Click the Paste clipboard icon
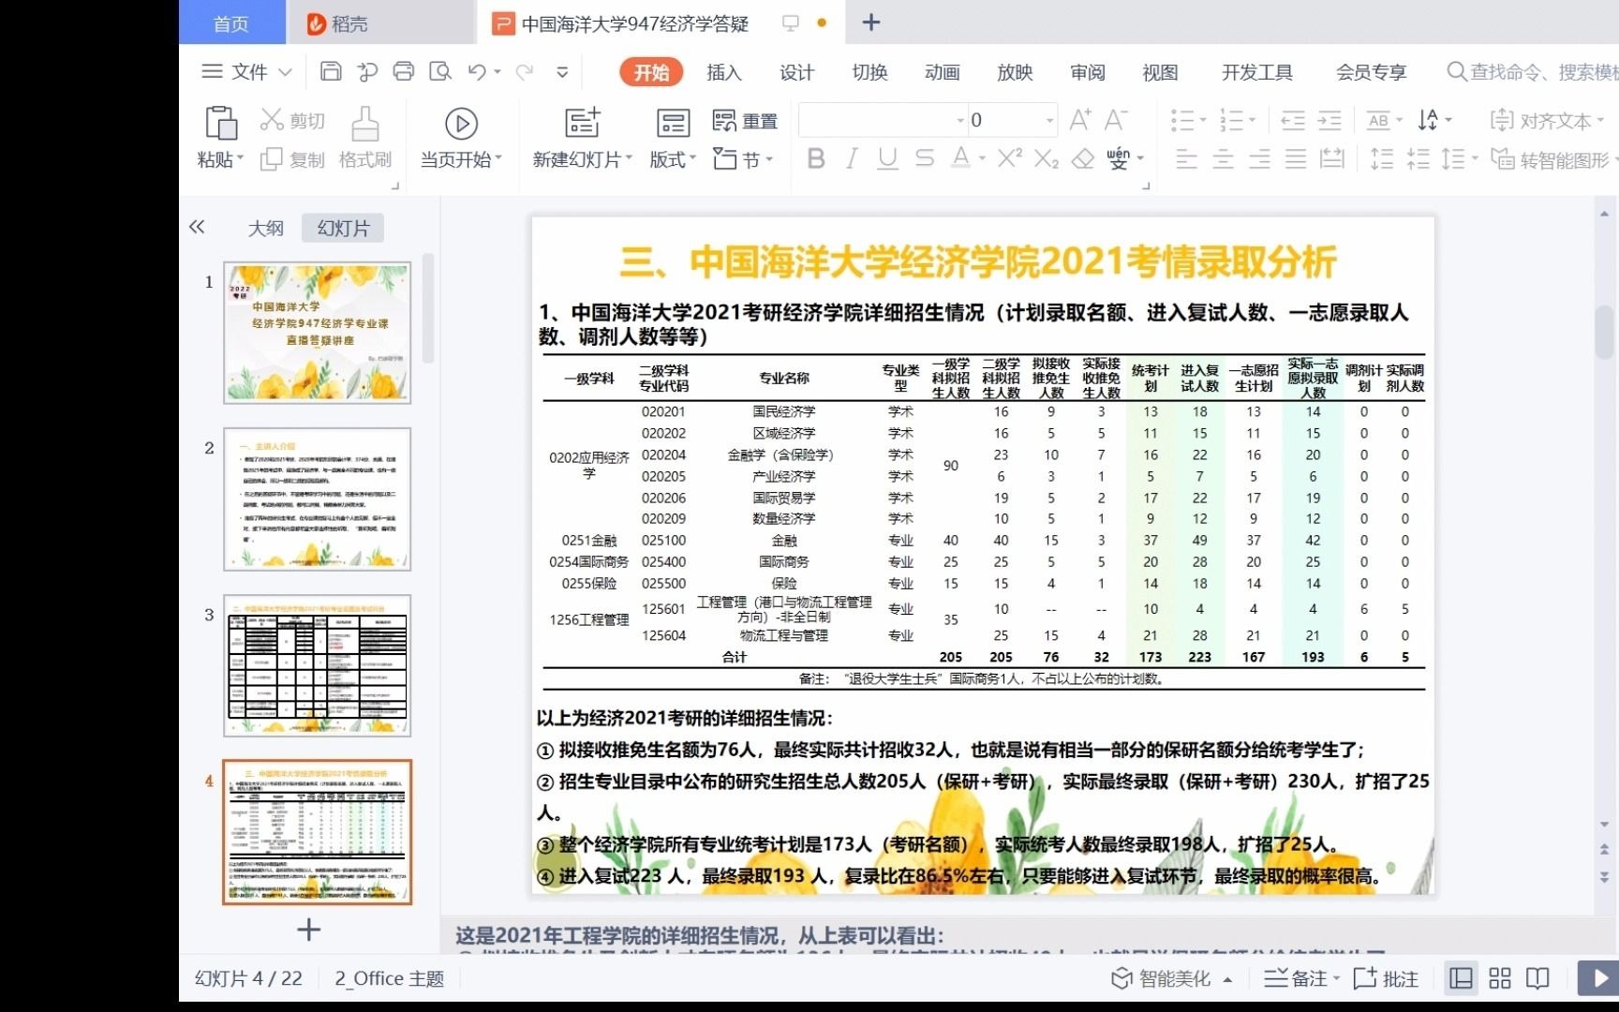 point(220,124)
